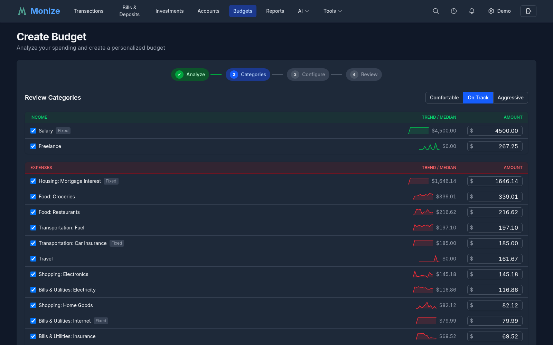
Task: Click the Monize logo icon
Action: [x=22, y=11]
